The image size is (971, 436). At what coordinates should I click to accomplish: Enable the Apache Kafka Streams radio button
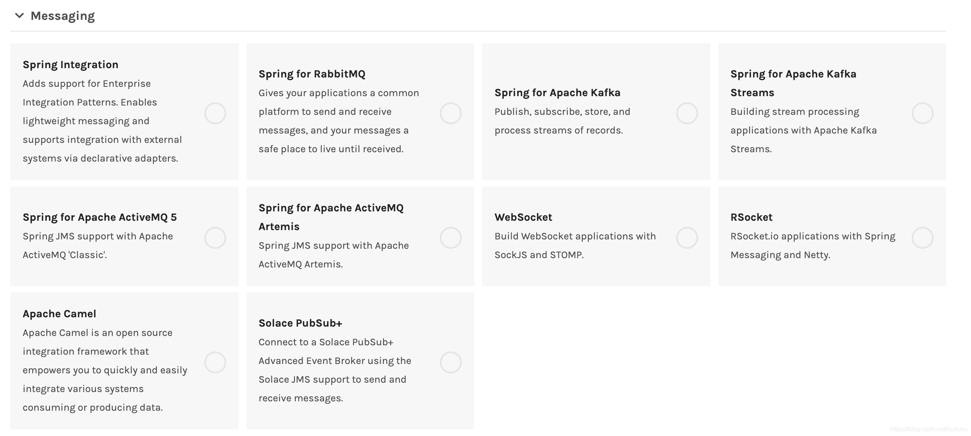922,113
